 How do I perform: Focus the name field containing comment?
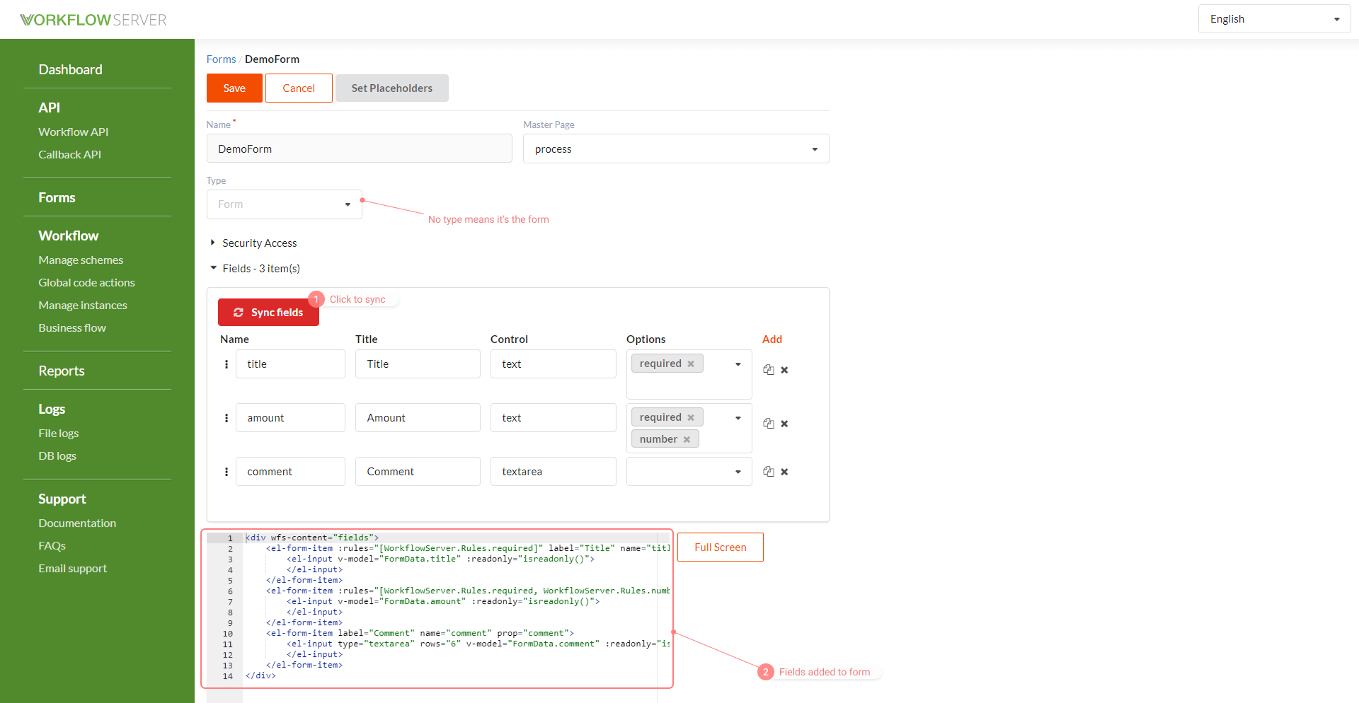(290, 472)
